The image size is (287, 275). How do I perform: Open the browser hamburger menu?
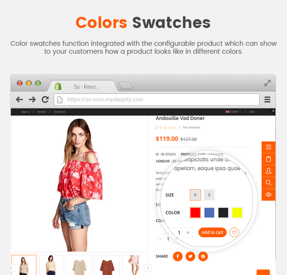coord(267,99)
